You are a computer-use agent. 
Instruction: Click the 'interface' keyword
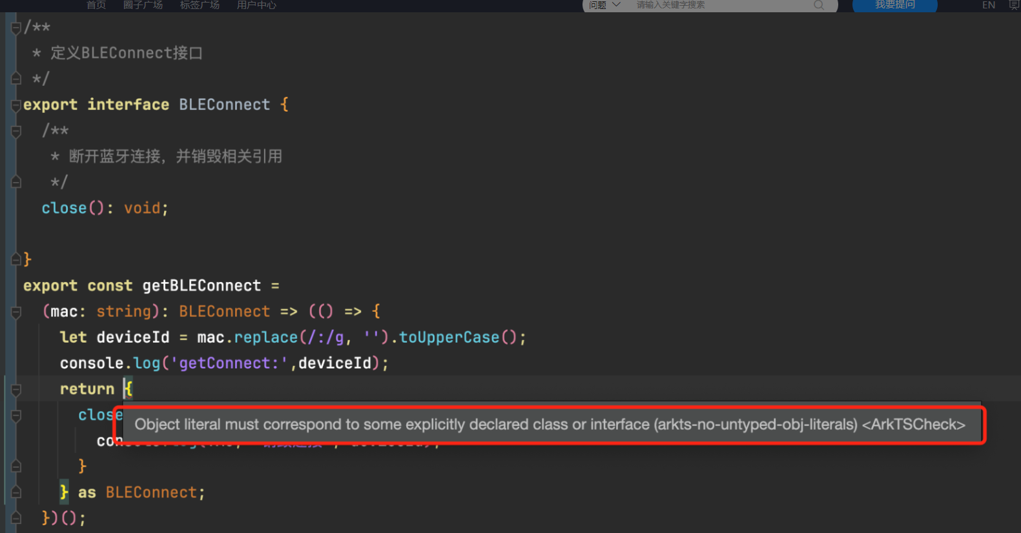click(129, 105)
